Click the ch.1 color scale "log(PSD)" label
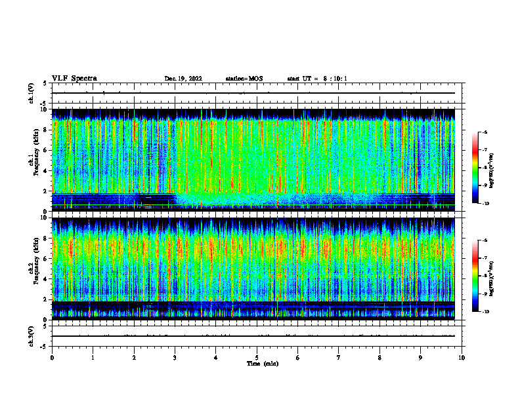The image size is (520, 401). 492,171
